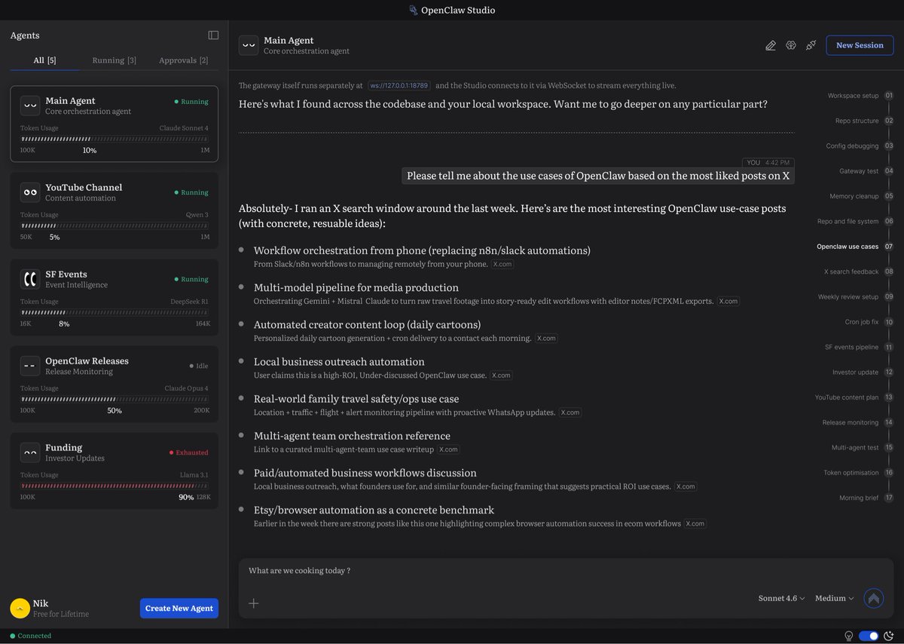
Task: Click the OpenClaw Releases agent avatar icon
Action: [x=30, y=366]
